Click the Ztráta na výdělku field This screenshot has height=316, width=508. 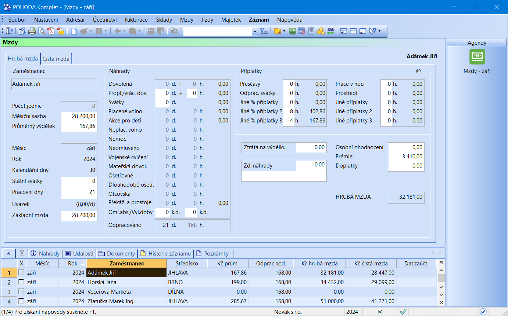coord(311,147)
